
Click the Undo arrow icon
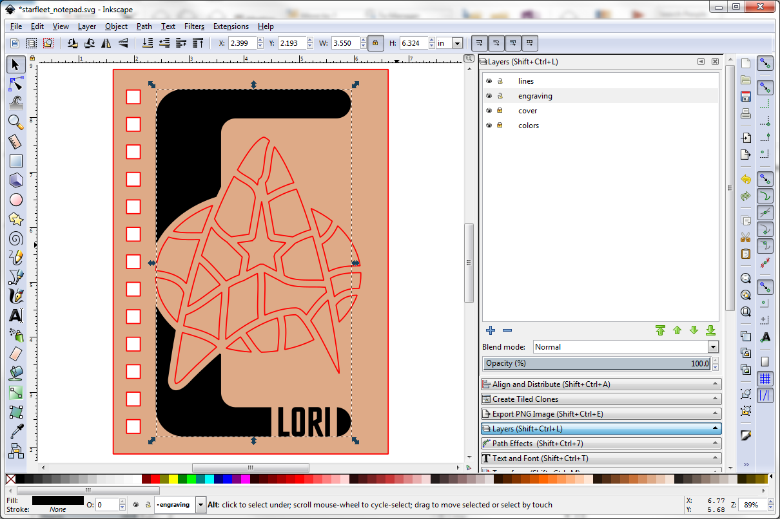tap(746, 179)
